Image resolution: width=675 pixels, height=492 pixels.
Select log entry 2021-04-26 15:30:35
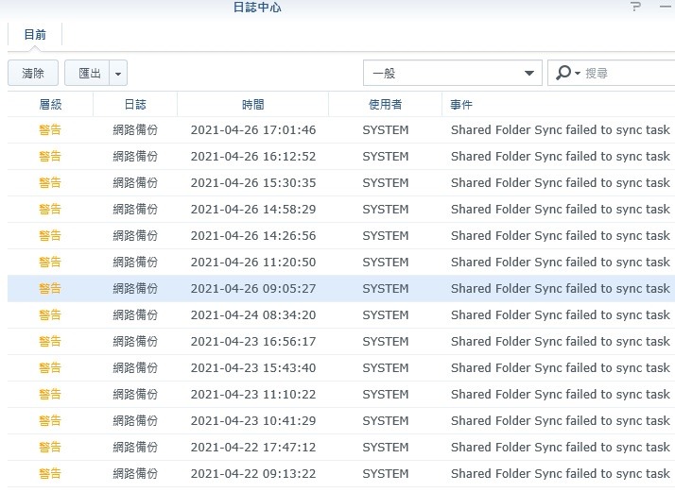341,183
